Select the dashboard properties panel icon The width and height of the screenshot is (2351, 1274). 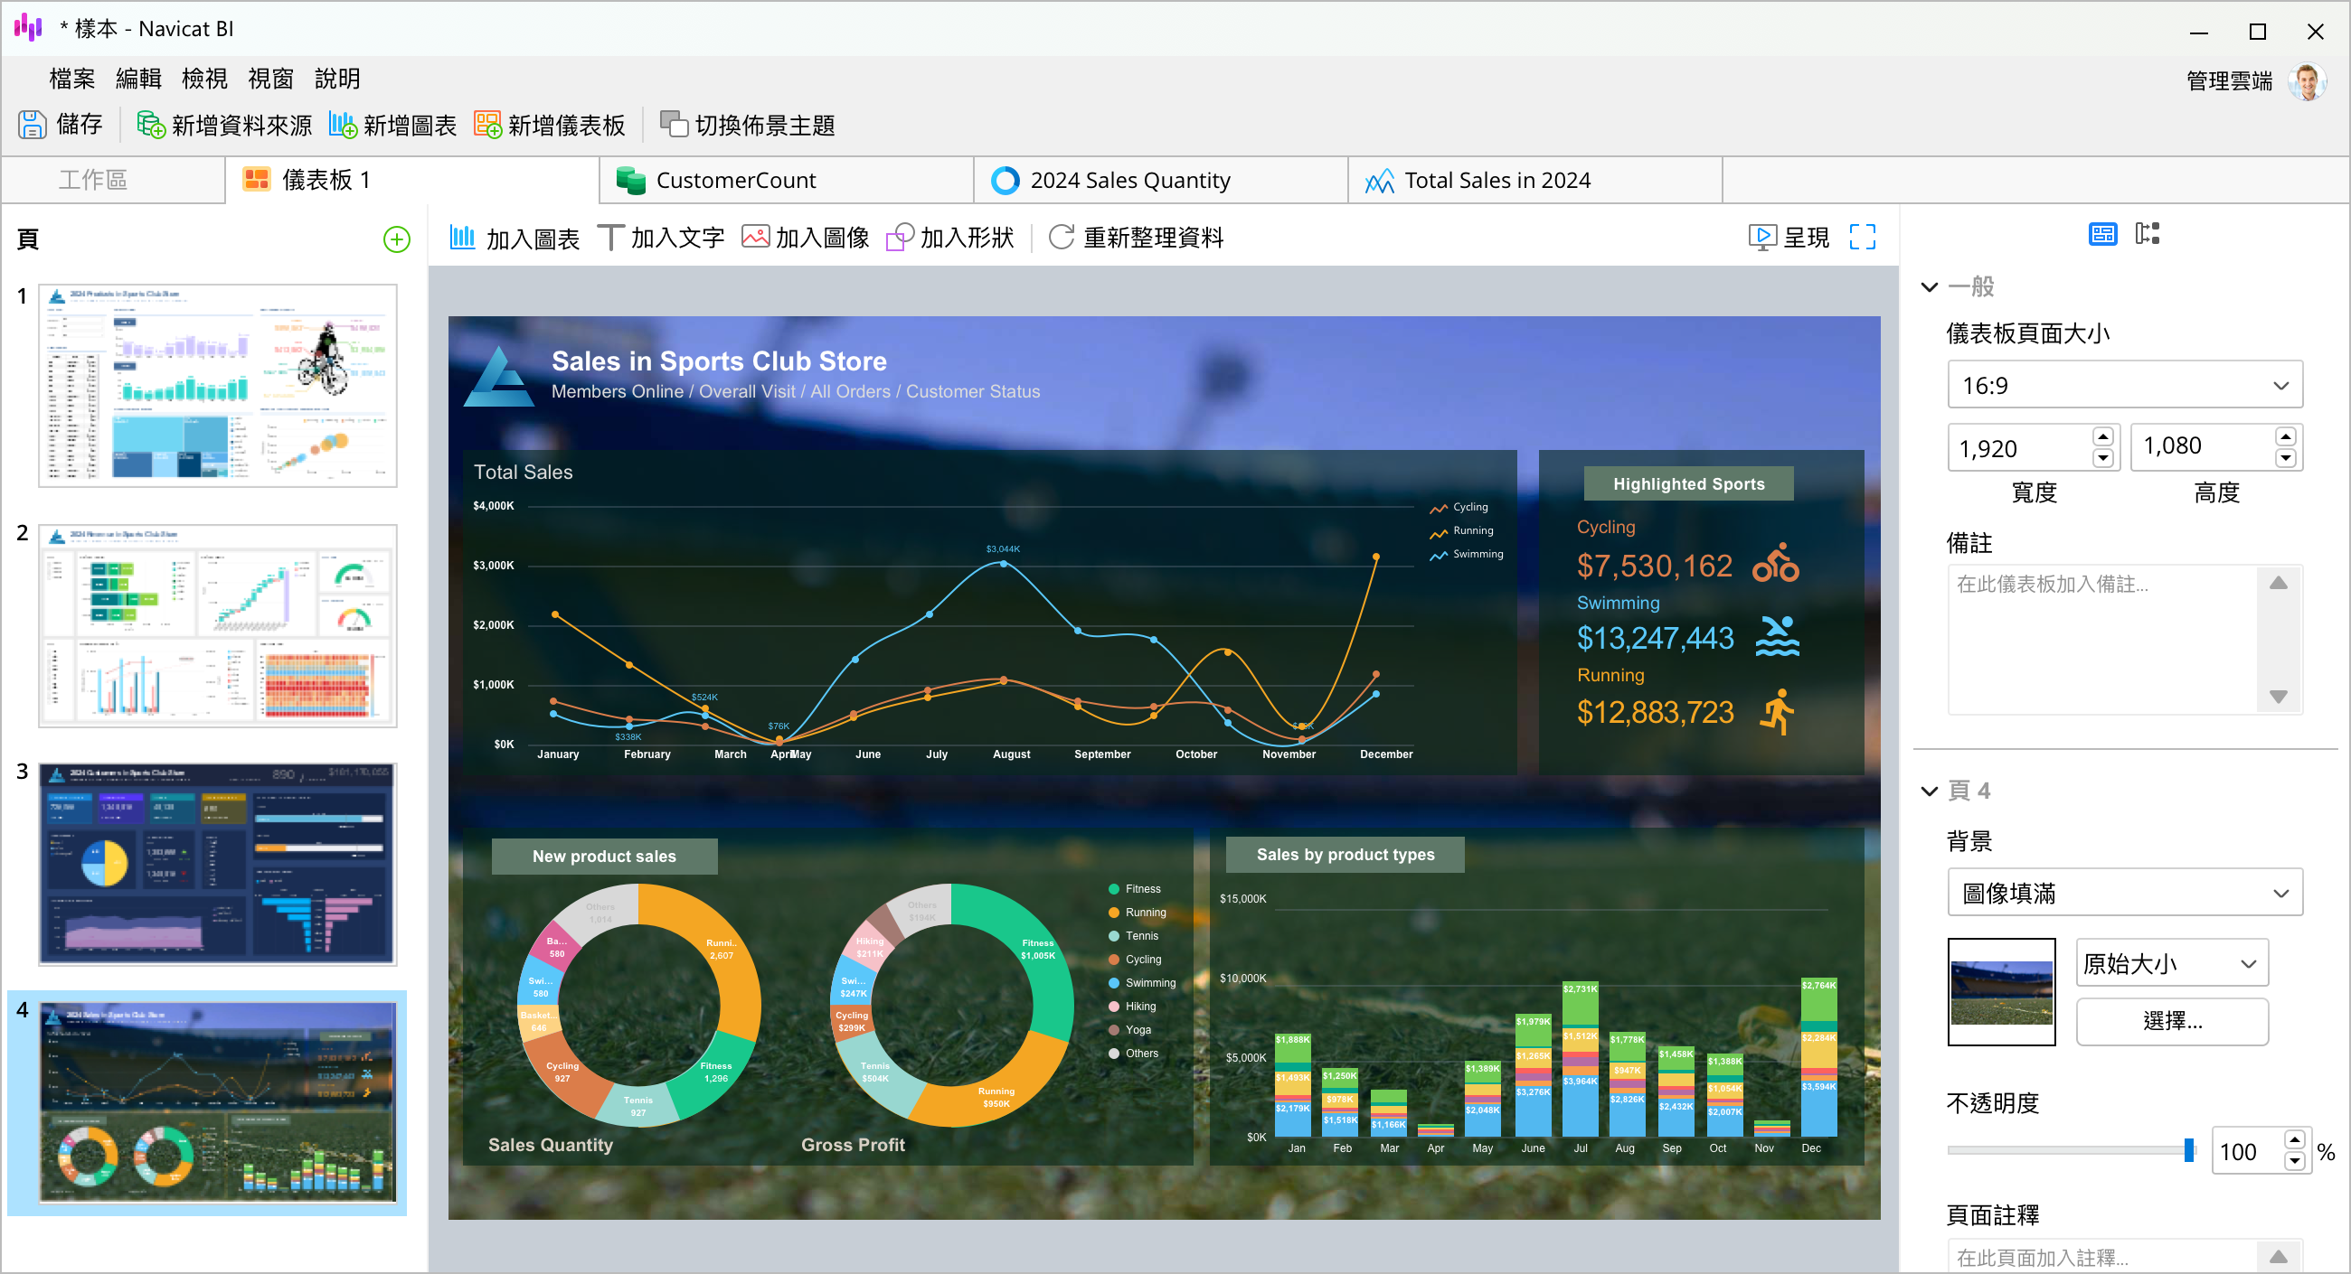[x=2101, y=234]
